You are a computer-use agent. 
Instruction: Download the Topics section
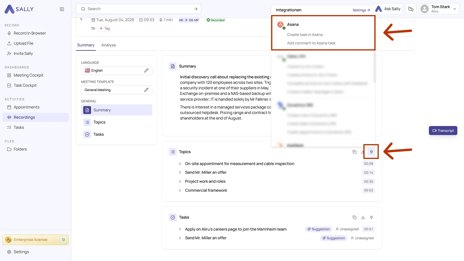point(362,152)
